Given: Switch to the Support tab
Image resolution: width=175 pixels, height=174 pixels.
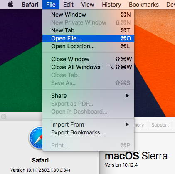Looking at the screenshot, I should (x=160, y=125).
